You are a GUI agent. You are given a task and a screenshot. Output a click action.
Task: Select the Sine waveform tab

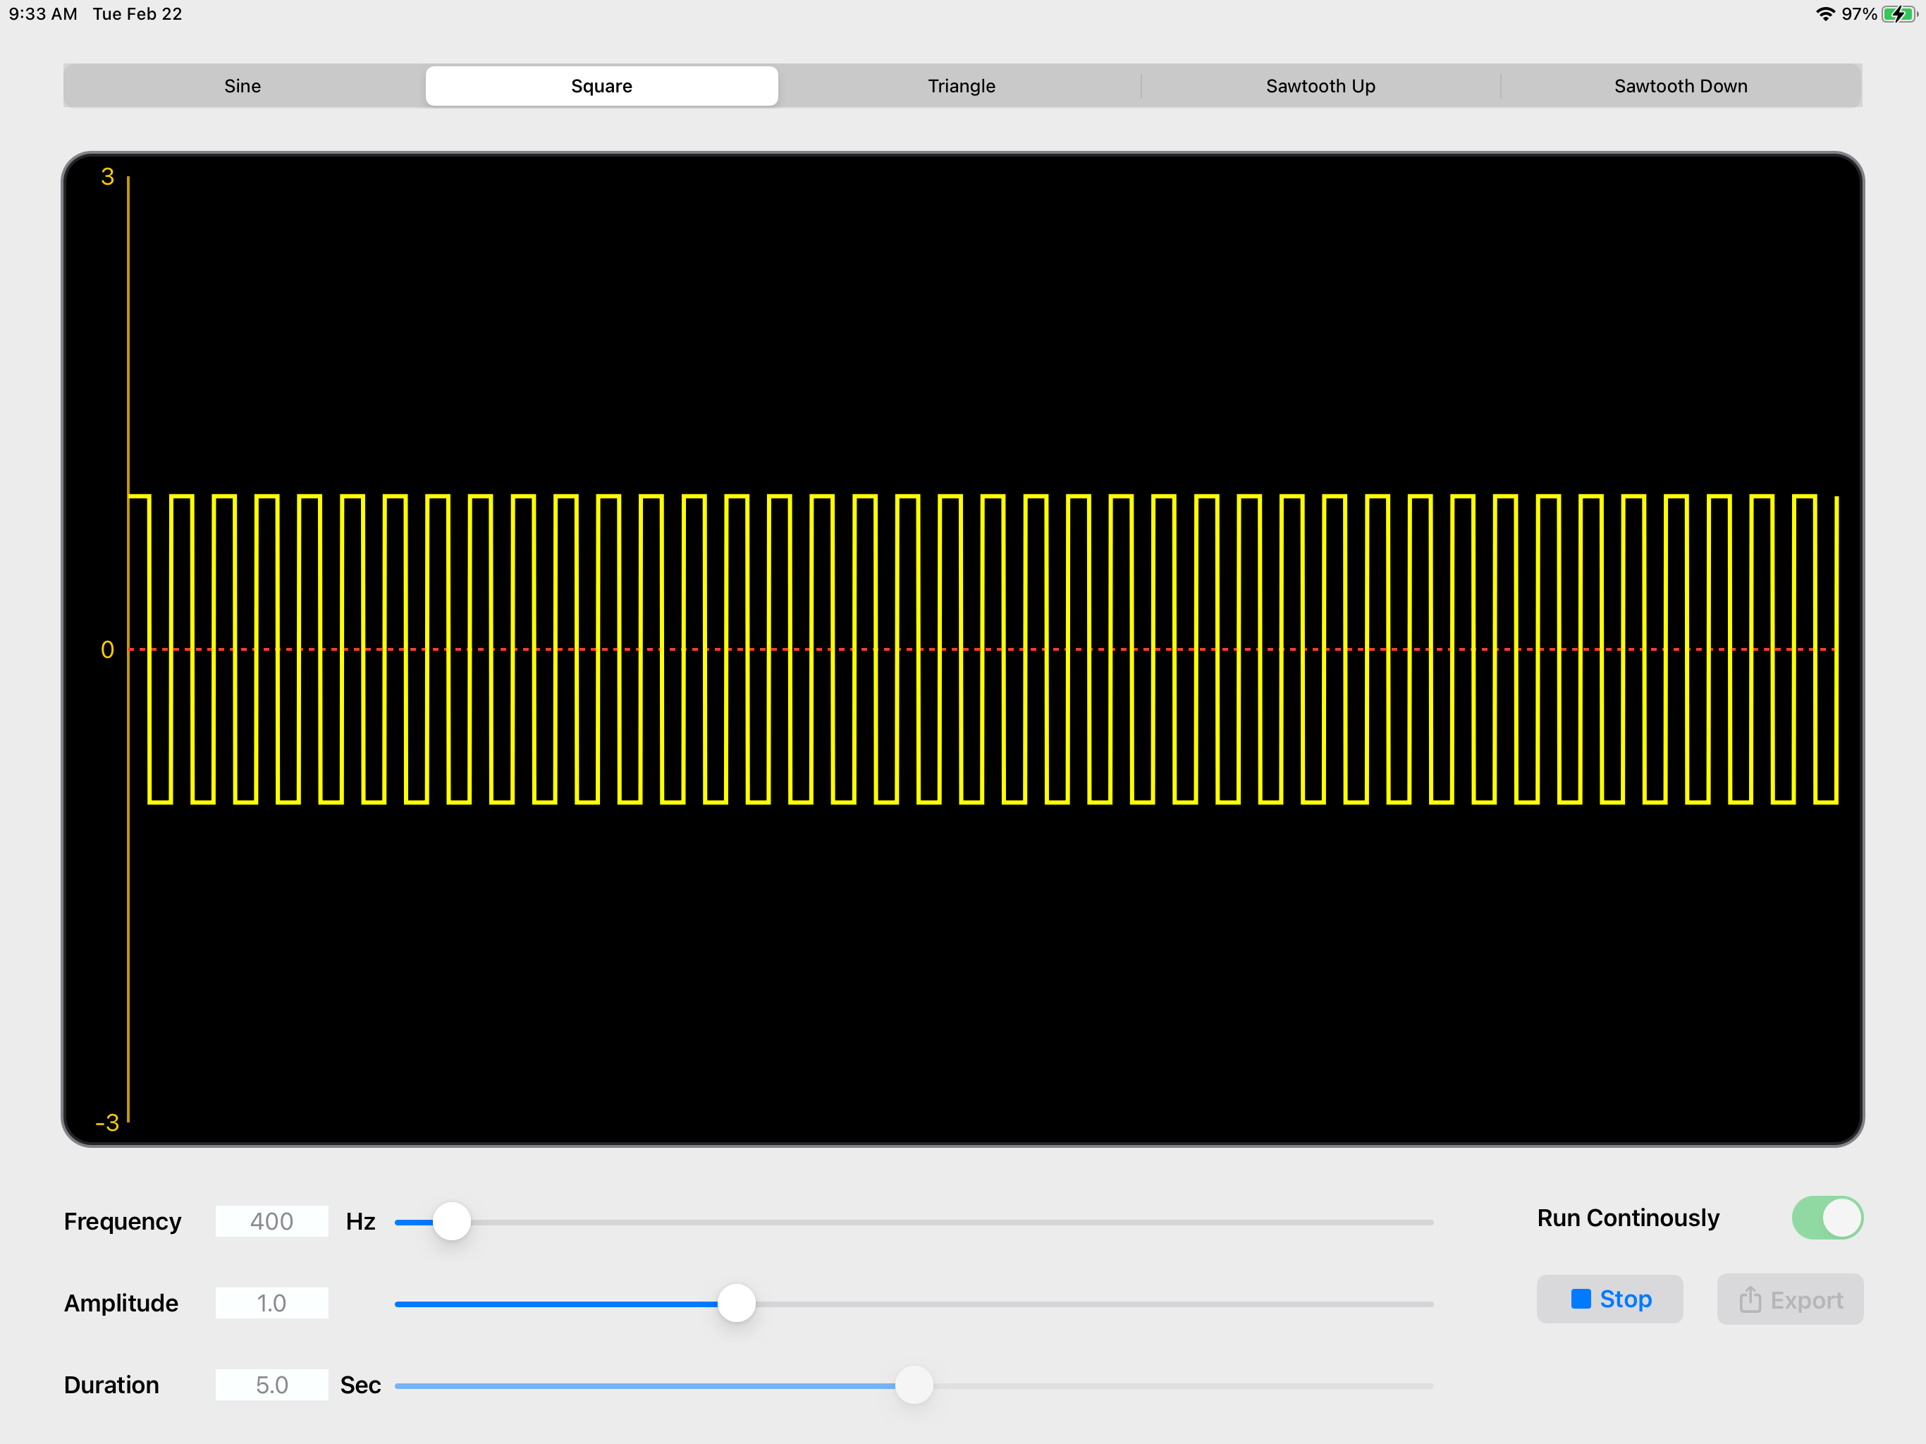[x=242, y=86]
